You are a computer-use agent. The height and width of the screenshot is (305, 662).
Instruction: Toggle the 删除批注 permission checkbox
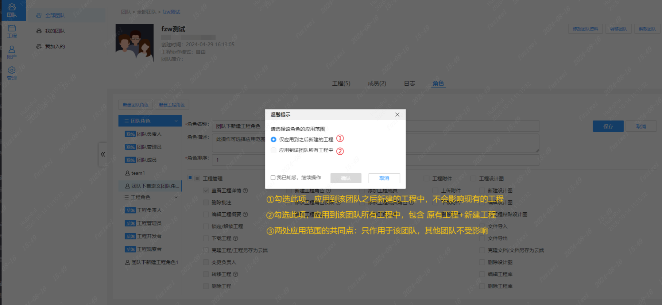206,202
